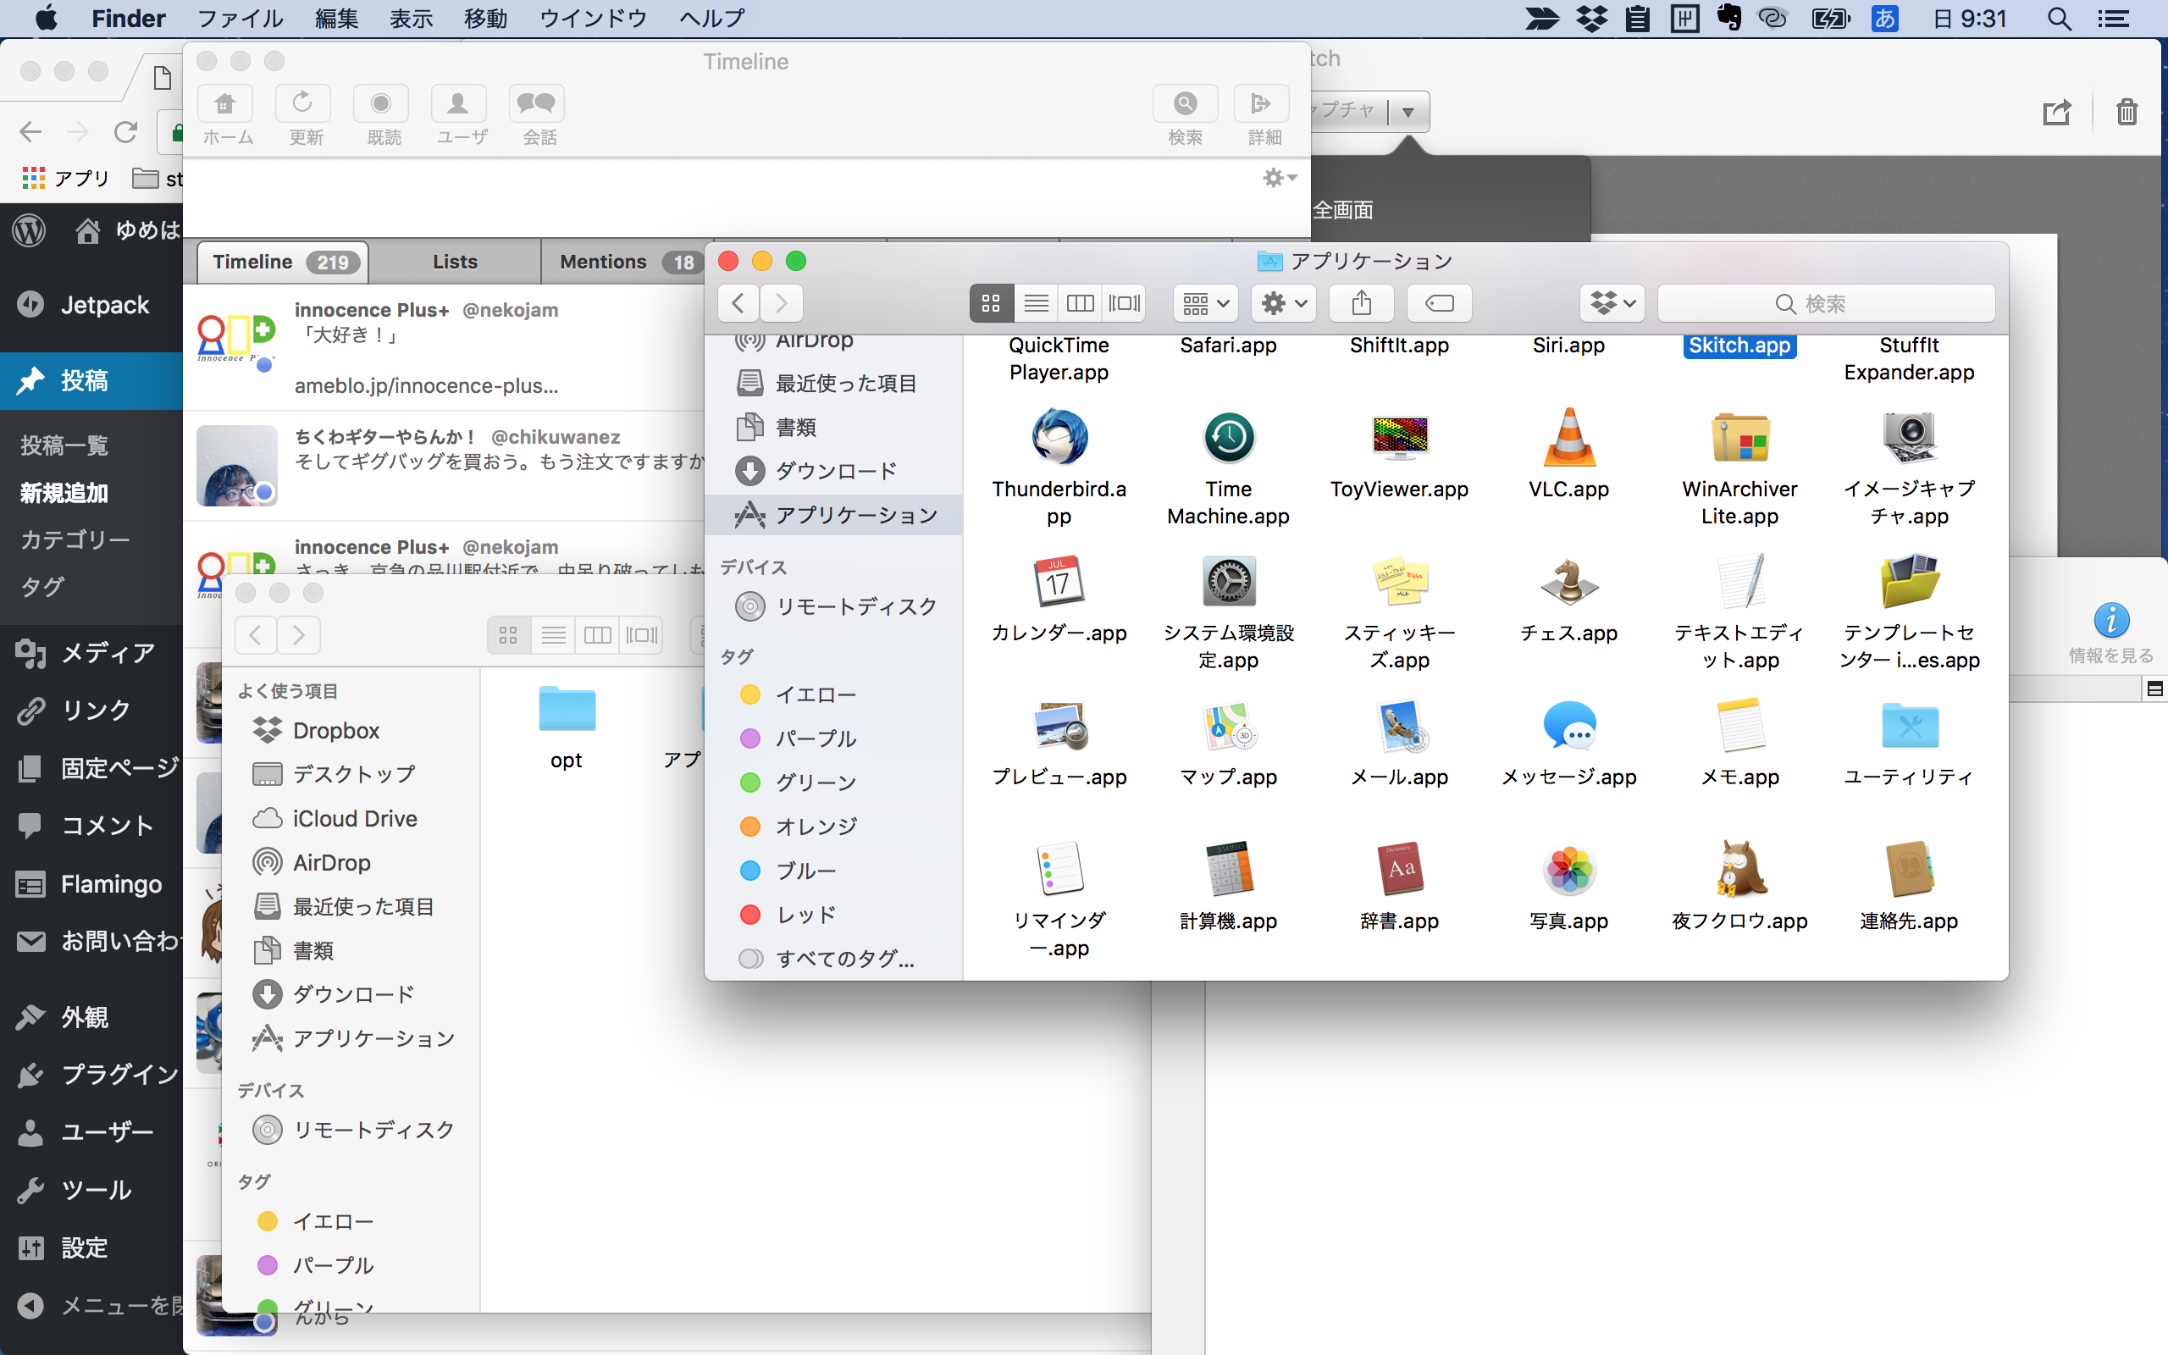Image resolution: width=2168 pixels, height=1355 pixels.
Task: Click 検索 search field in Applications window
Action: pos(1826,304)
